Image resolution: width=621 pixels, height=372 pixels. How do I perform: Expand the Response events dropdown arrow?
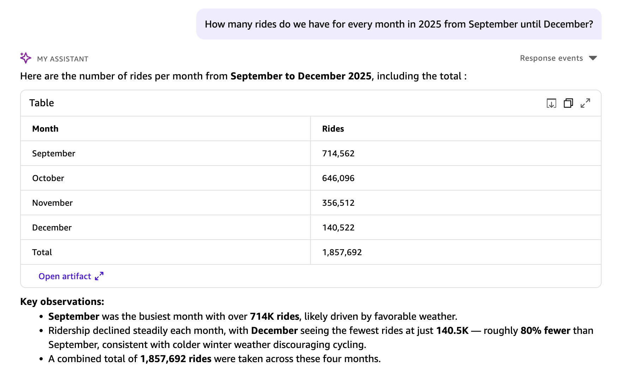(593, 58)
